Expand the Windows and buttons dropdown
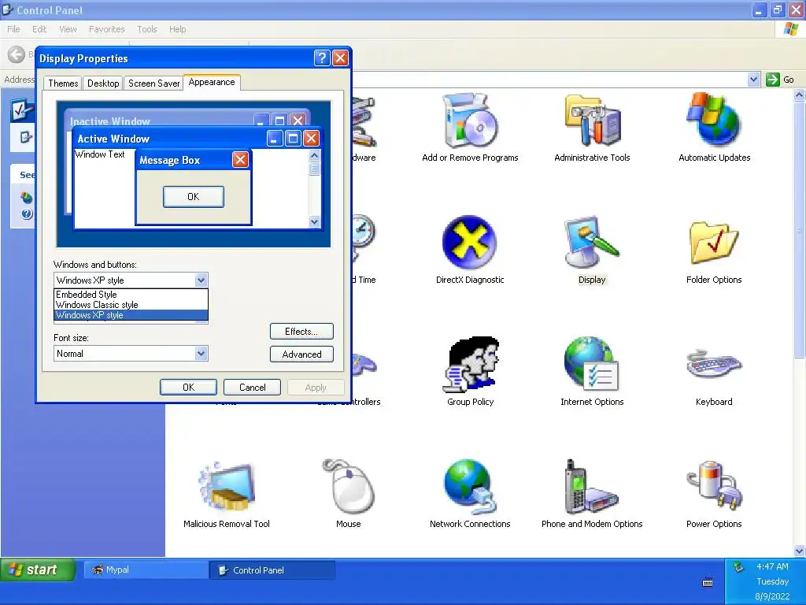Screen dimensions: 806x605 [x=201, y=280]
